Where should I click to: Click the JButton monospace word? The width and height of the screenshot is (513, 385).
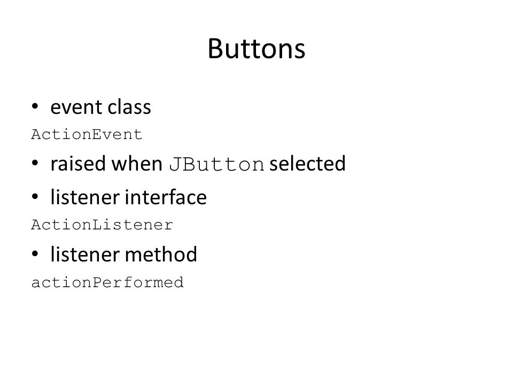tap(216, 164)
